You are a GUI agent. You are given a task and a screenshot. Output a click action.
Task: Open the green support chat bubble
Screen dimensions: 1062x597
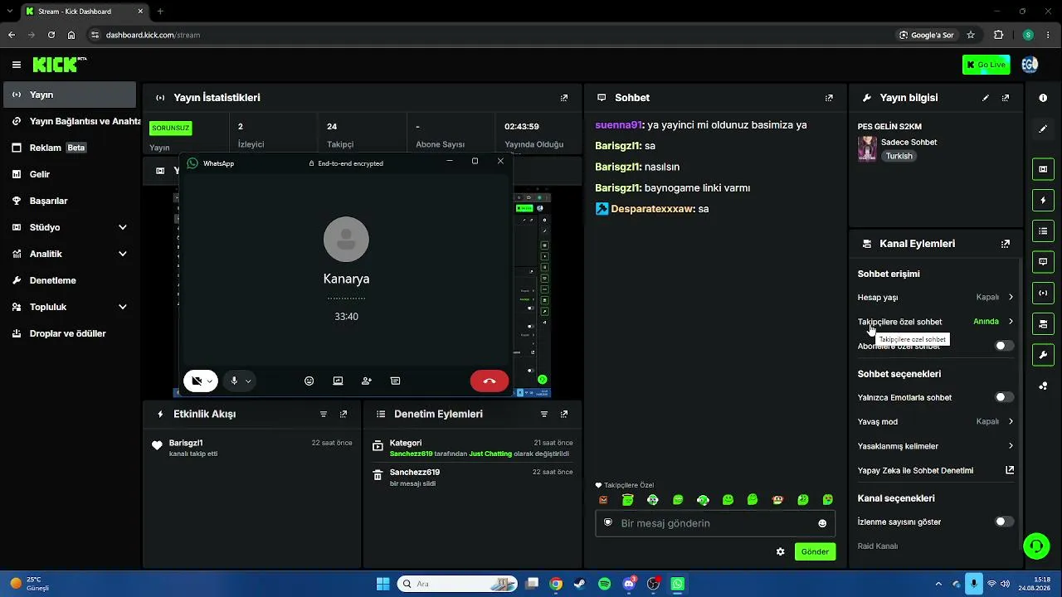click(1036, 546)
